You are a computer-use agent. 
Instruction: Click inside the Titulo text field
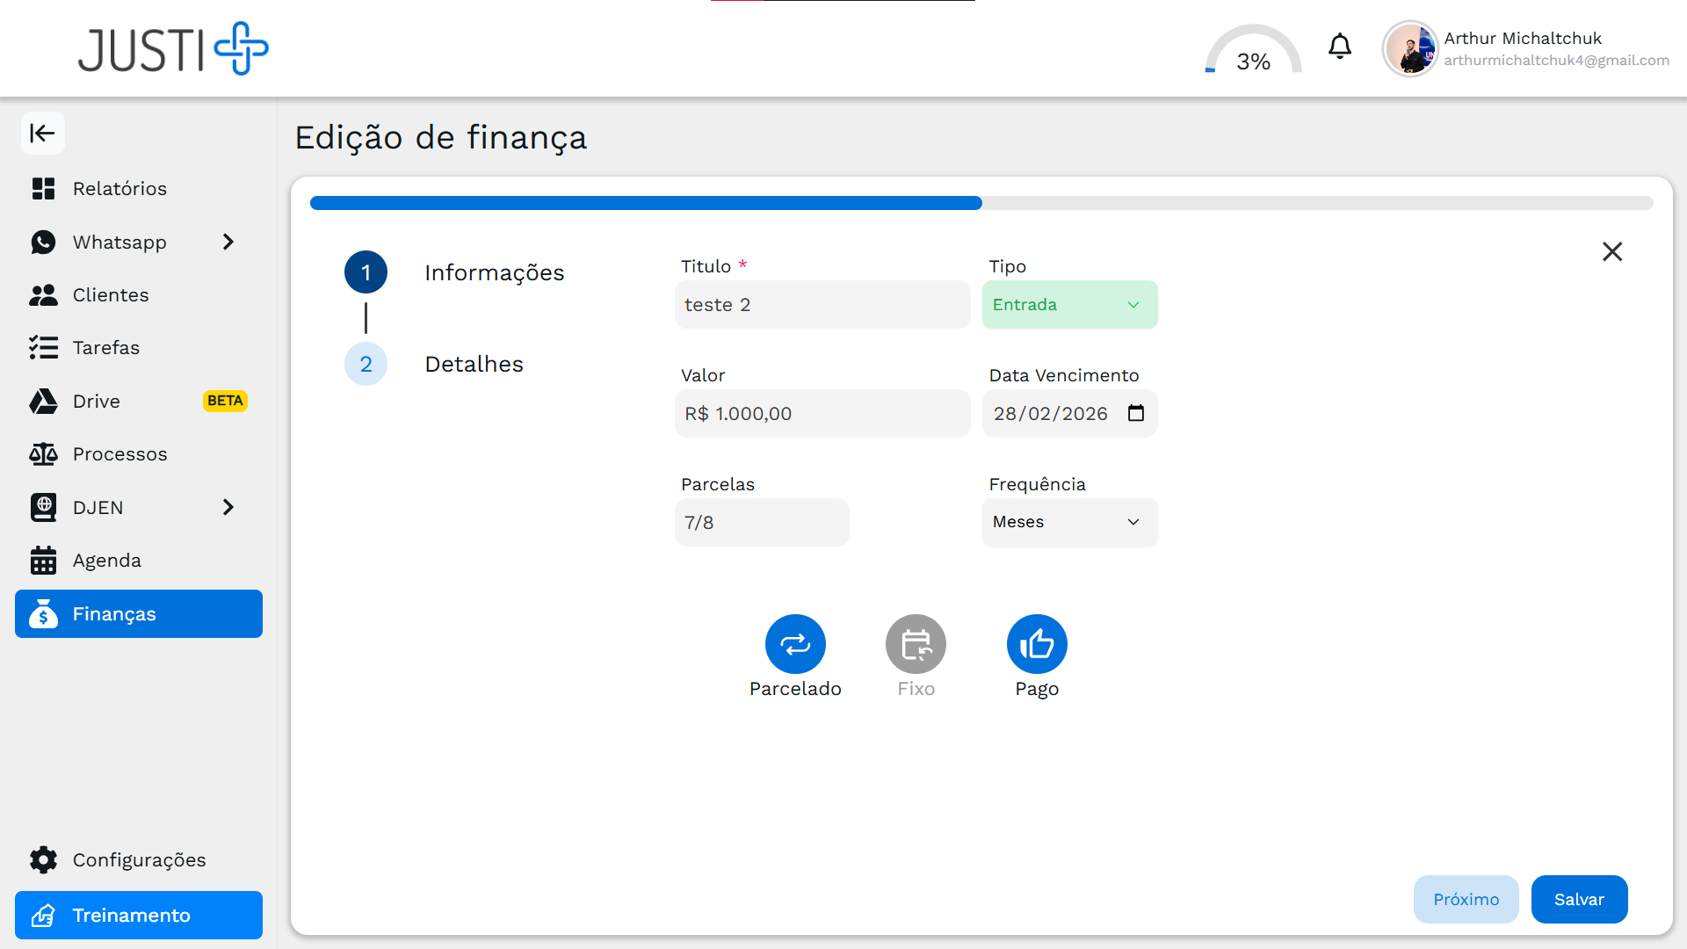tap(822, 304)
